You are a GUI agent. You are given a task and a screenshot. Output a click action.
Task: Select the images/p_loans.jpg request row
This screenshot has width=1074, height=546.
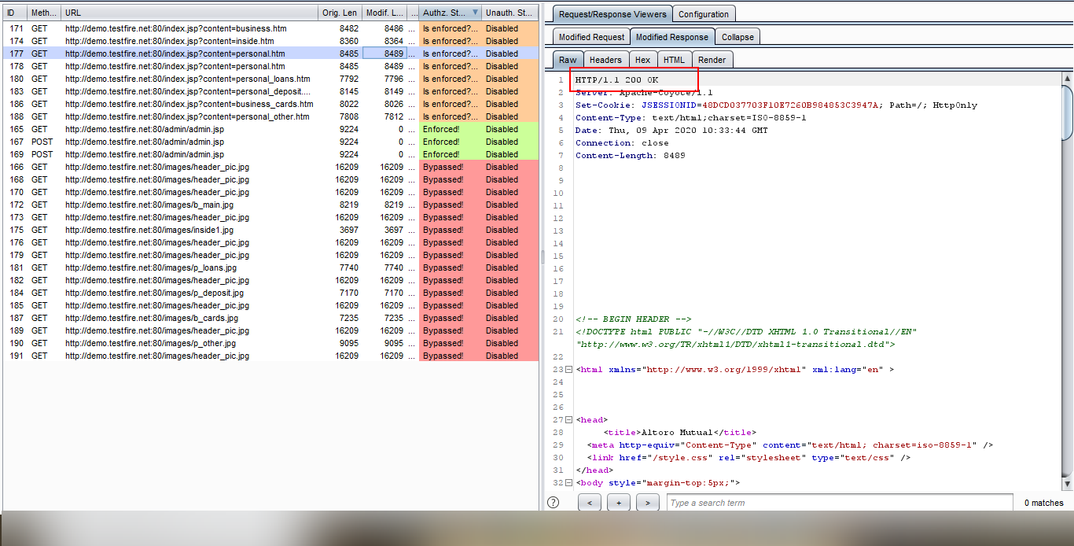click(271, 267)
